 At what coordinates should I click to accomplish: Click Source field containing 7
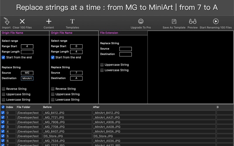[76, 73]
